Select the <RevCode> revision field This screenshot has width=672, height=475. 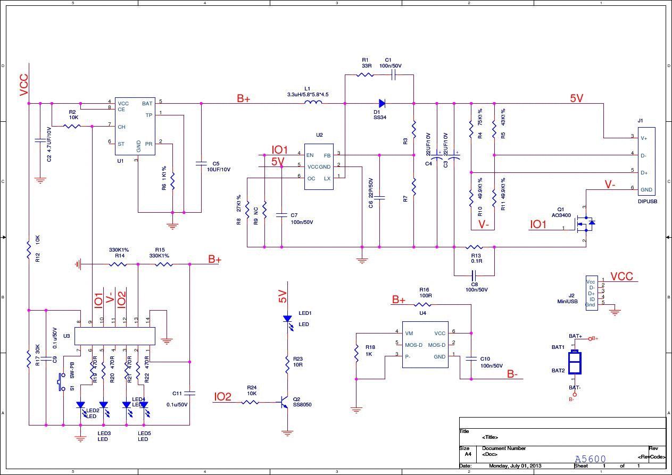click(x=651, y=457)
